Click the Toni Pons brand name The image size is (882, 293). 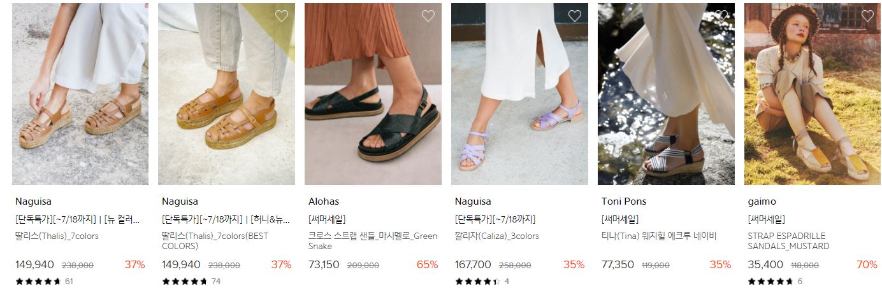[x=624, y=201]
